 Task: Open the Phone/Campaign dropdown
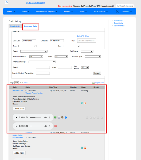(42, 62)
